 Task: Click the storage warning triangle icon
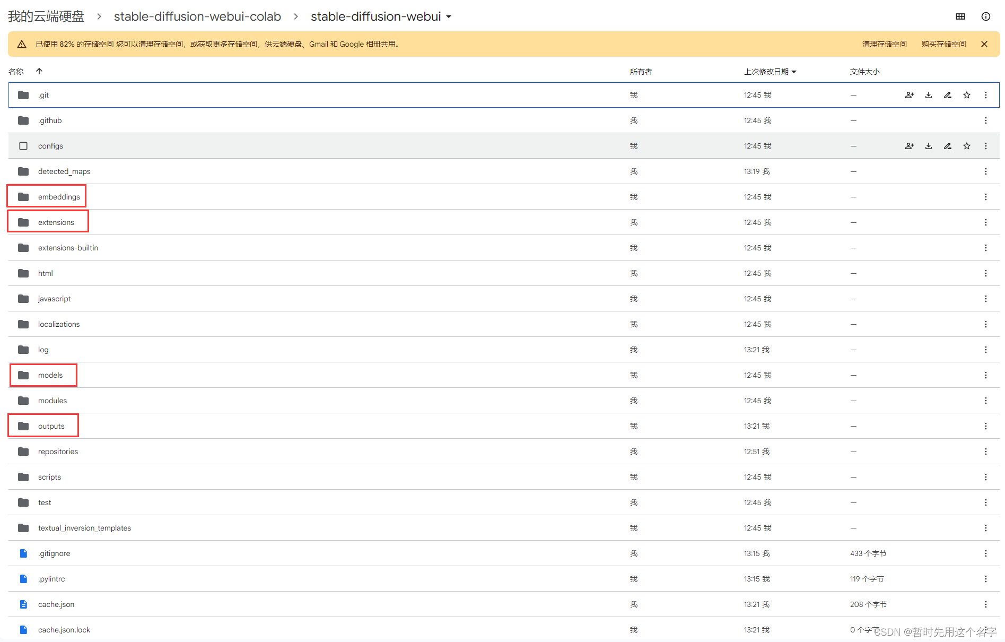[22, 44]
